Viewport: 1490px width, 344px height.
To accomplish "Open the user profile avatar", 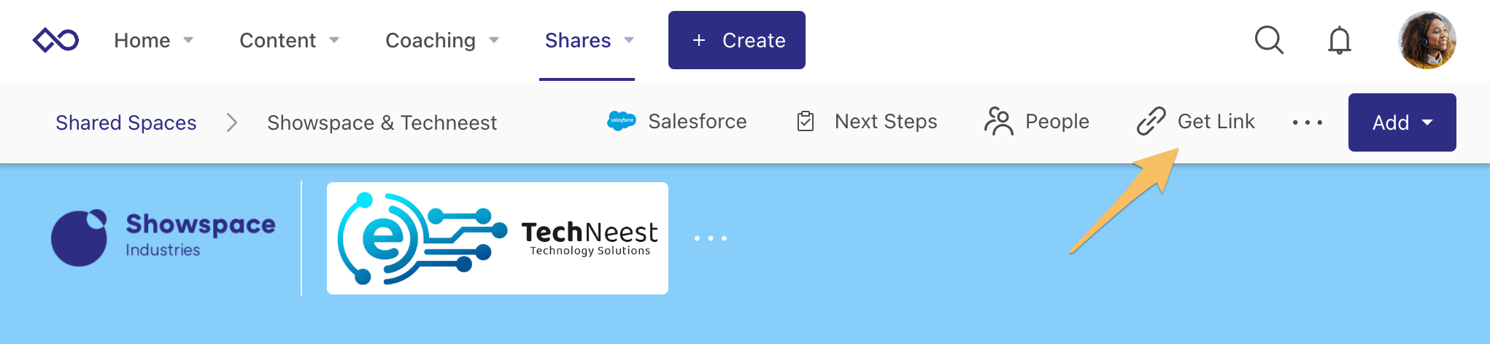I will coord(1427,40).
